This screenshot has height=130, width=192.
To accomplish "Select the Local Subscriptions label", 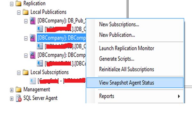I will (50, 72).
